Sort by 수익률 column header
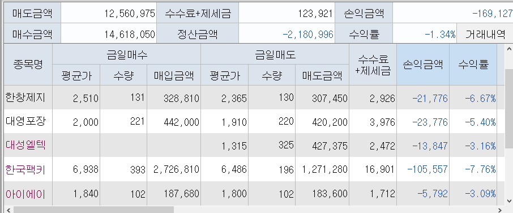The image size is (513, 213). point(473,65)
